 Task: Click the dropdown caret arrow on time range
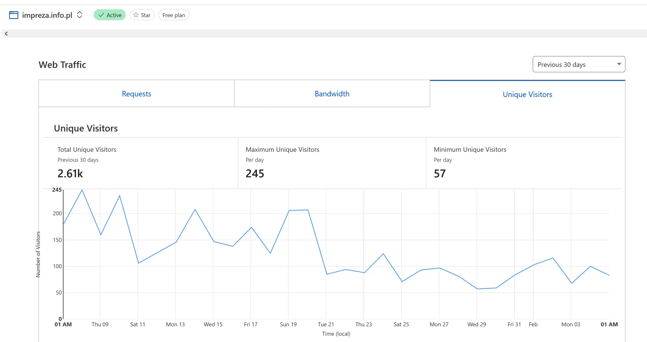[619, 64]
